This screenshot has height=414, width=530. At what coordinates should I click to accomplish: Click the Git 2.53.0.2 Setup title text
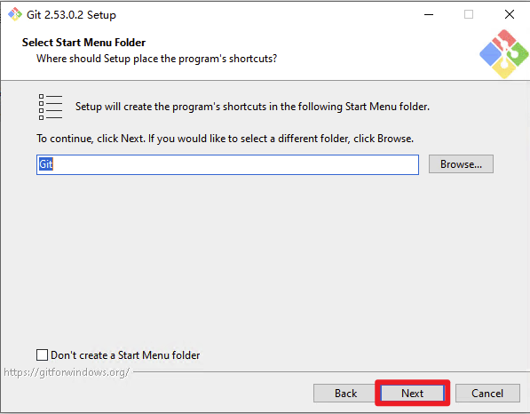[71, 15]
